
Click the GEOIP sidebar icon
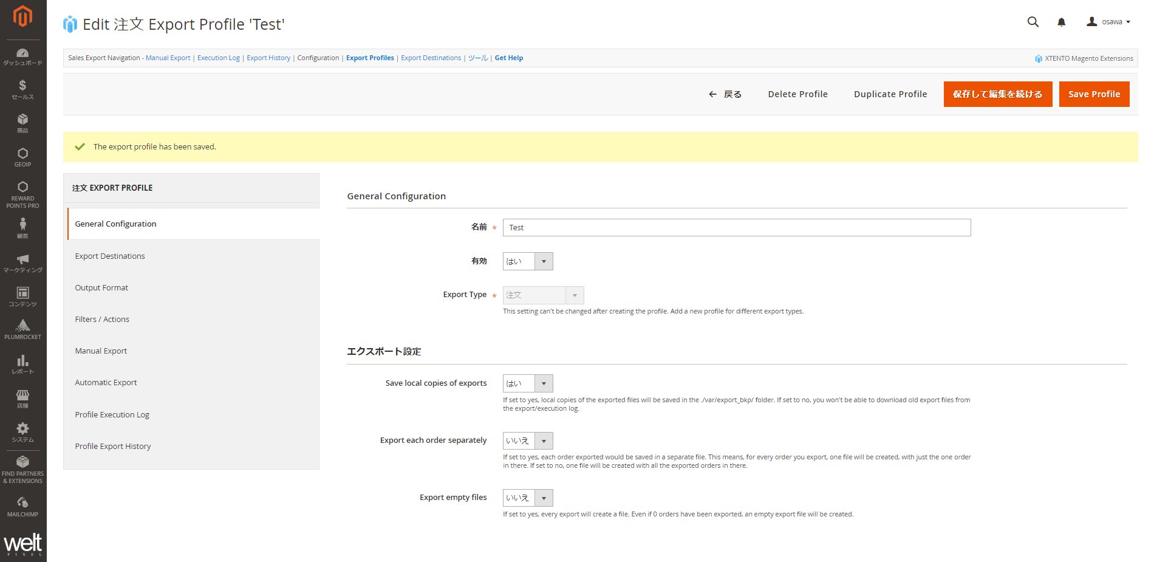point(22,157)
